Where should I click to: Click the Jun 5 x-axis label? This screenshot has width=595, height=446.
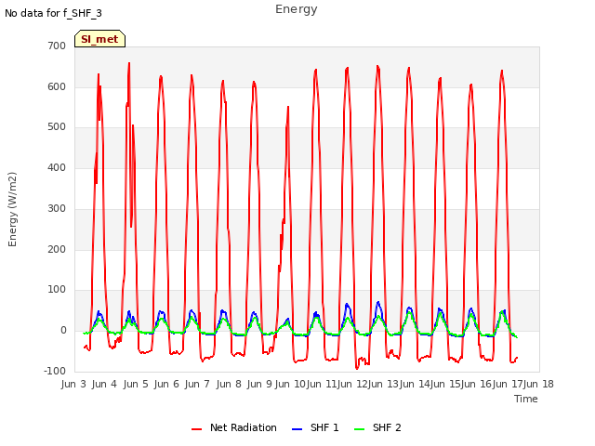(x=136, y=384)
